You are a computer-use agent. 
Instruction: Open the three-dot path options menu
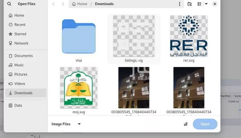[x=179, y=4]
